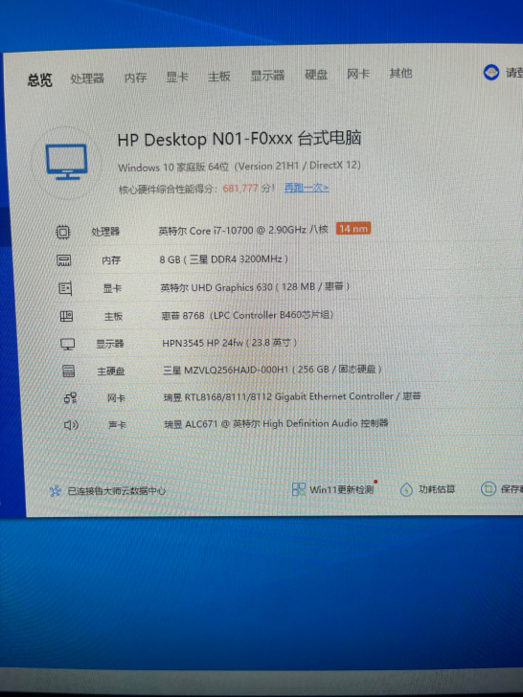
Task: Click the motherboard icon
Action: pos(66,316)
